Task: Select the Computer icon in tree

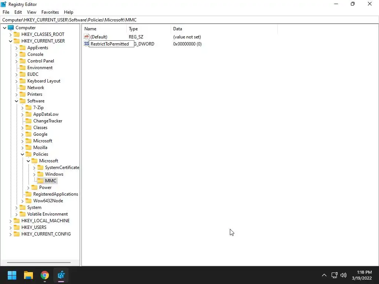Action: point(11,27)
